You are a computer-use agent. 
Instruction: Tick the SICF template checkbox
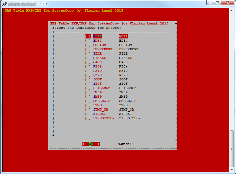coord(88,84)
